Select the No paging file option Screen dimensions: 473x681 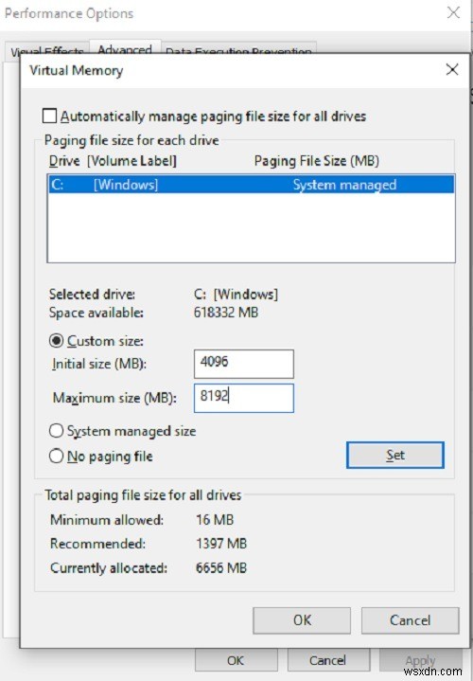click(56, 456)
